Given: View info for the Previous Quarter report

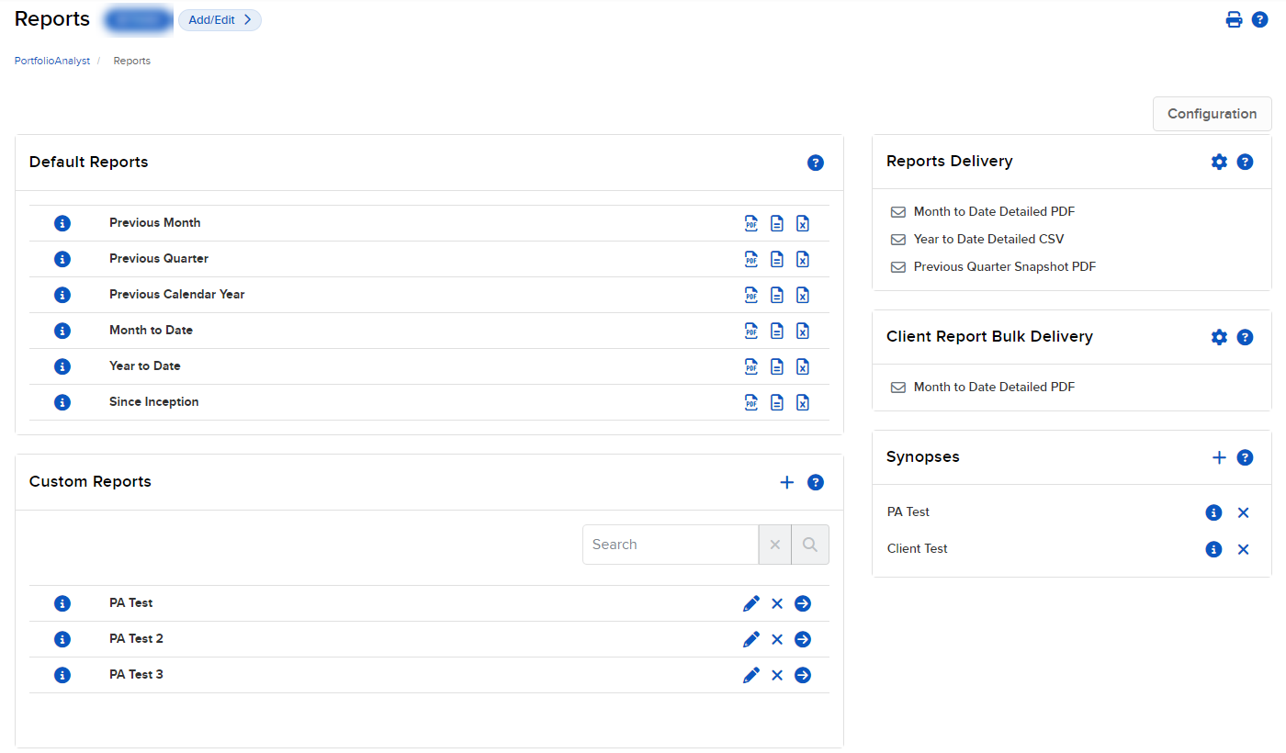Looking at the screenshot, I should click(x=62, y=259).
